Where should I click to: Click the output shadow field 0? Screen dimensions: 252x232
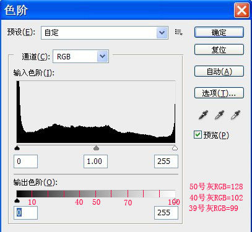pyautogui.click(x=25, y=213)
